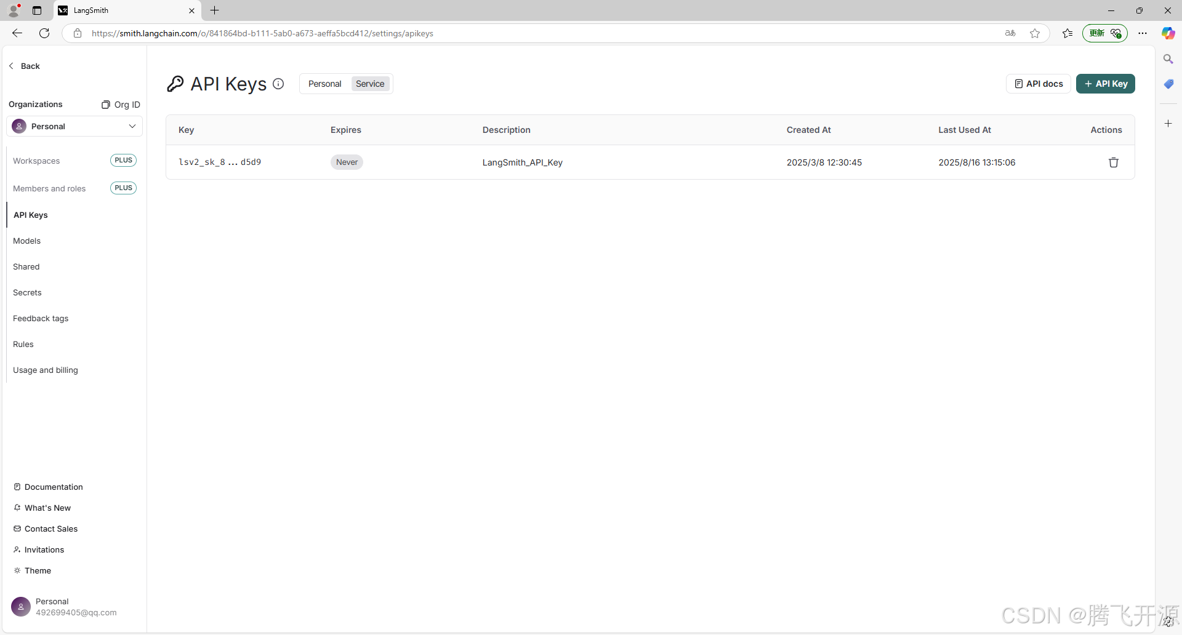Image resolution: width=1182 pixels, height=635 pixels.
Task: Open tab actions menu icon
Action: coord(37,10)
